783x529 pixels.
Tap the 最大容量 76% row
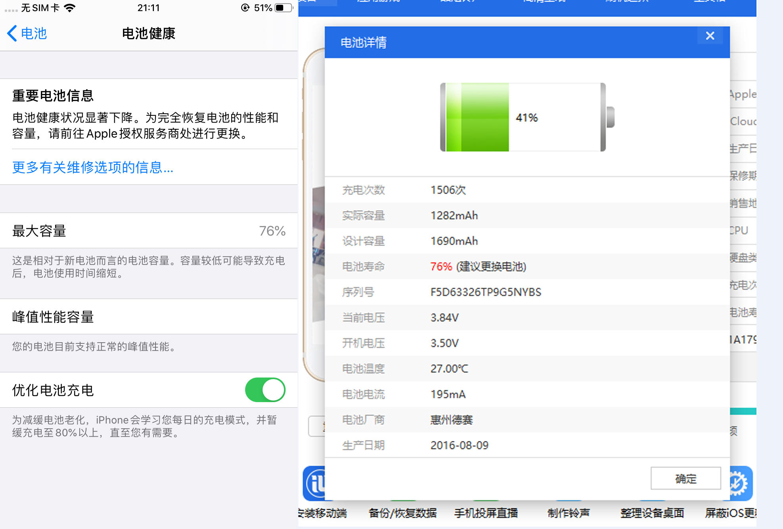(149, 231)
